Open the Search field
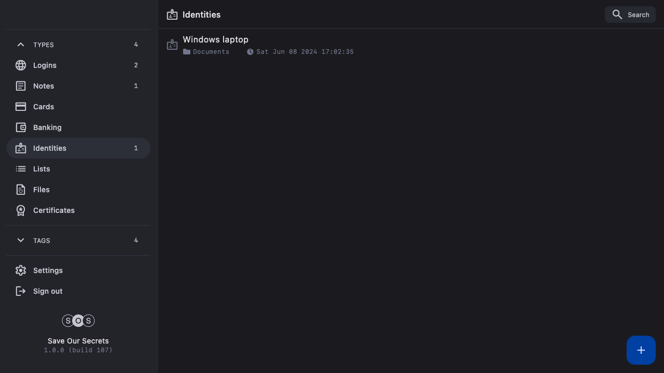 (x=630, y=15)
